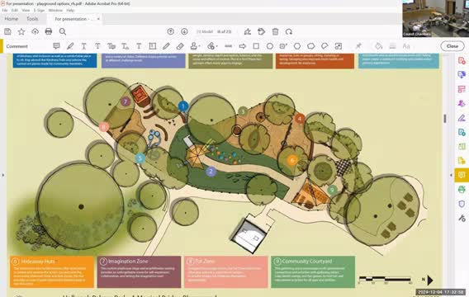Select the oval shape tool
469x297 pixels.
point(270,46)
